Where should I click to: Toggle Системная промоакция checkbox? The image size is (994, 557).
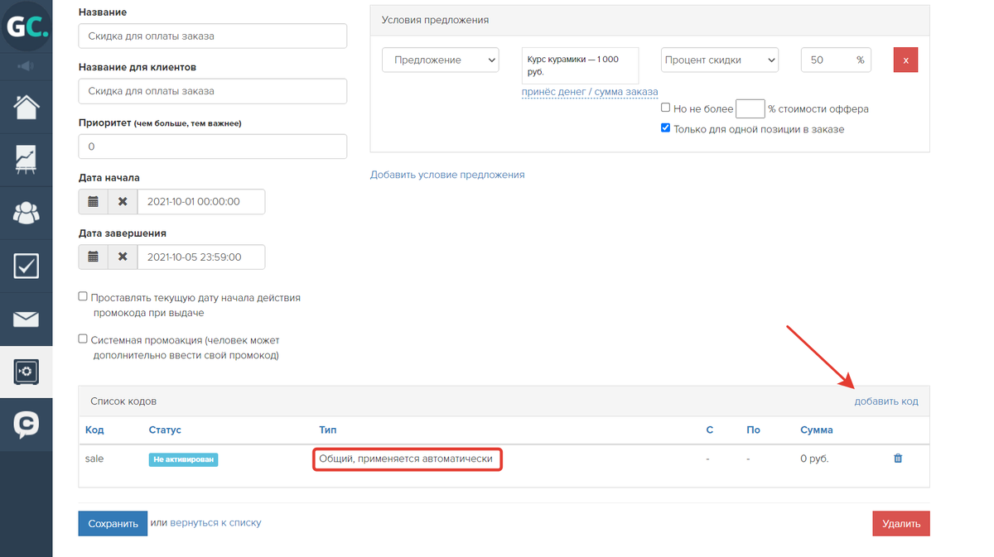tap(83, 339)
